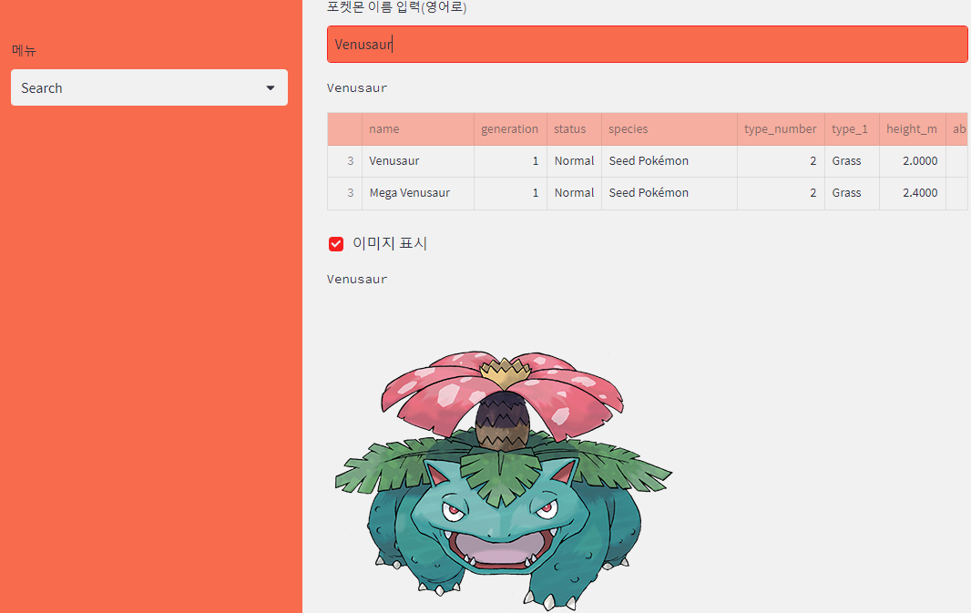Click the name column header
The height and width of the screenshot is (613, 971).
[x=384, y=128]
